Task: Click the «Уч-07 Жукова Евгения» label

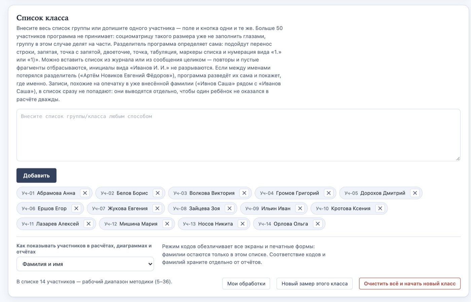Action: pos(120,209)
